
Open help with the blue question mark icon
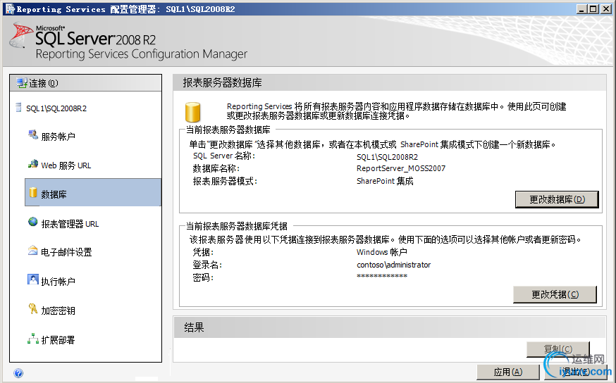click(18, 373)
